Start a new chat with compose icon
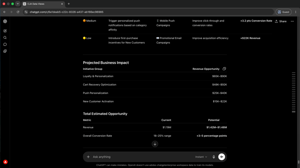This screenshot has width=300, height=168. pyautogui.click(x=5, y=31)
